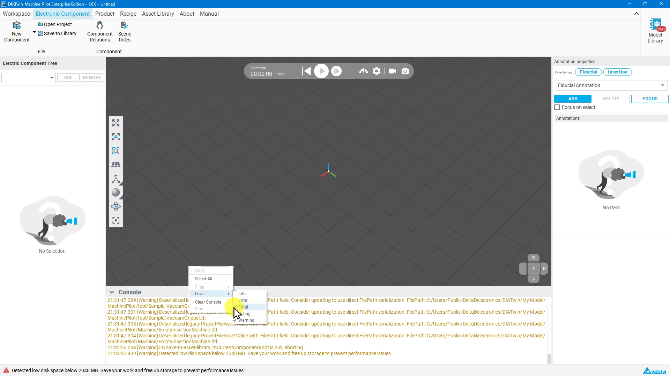Open the About tab
This screenshot has width=670, height=376.
coord(187,14)
